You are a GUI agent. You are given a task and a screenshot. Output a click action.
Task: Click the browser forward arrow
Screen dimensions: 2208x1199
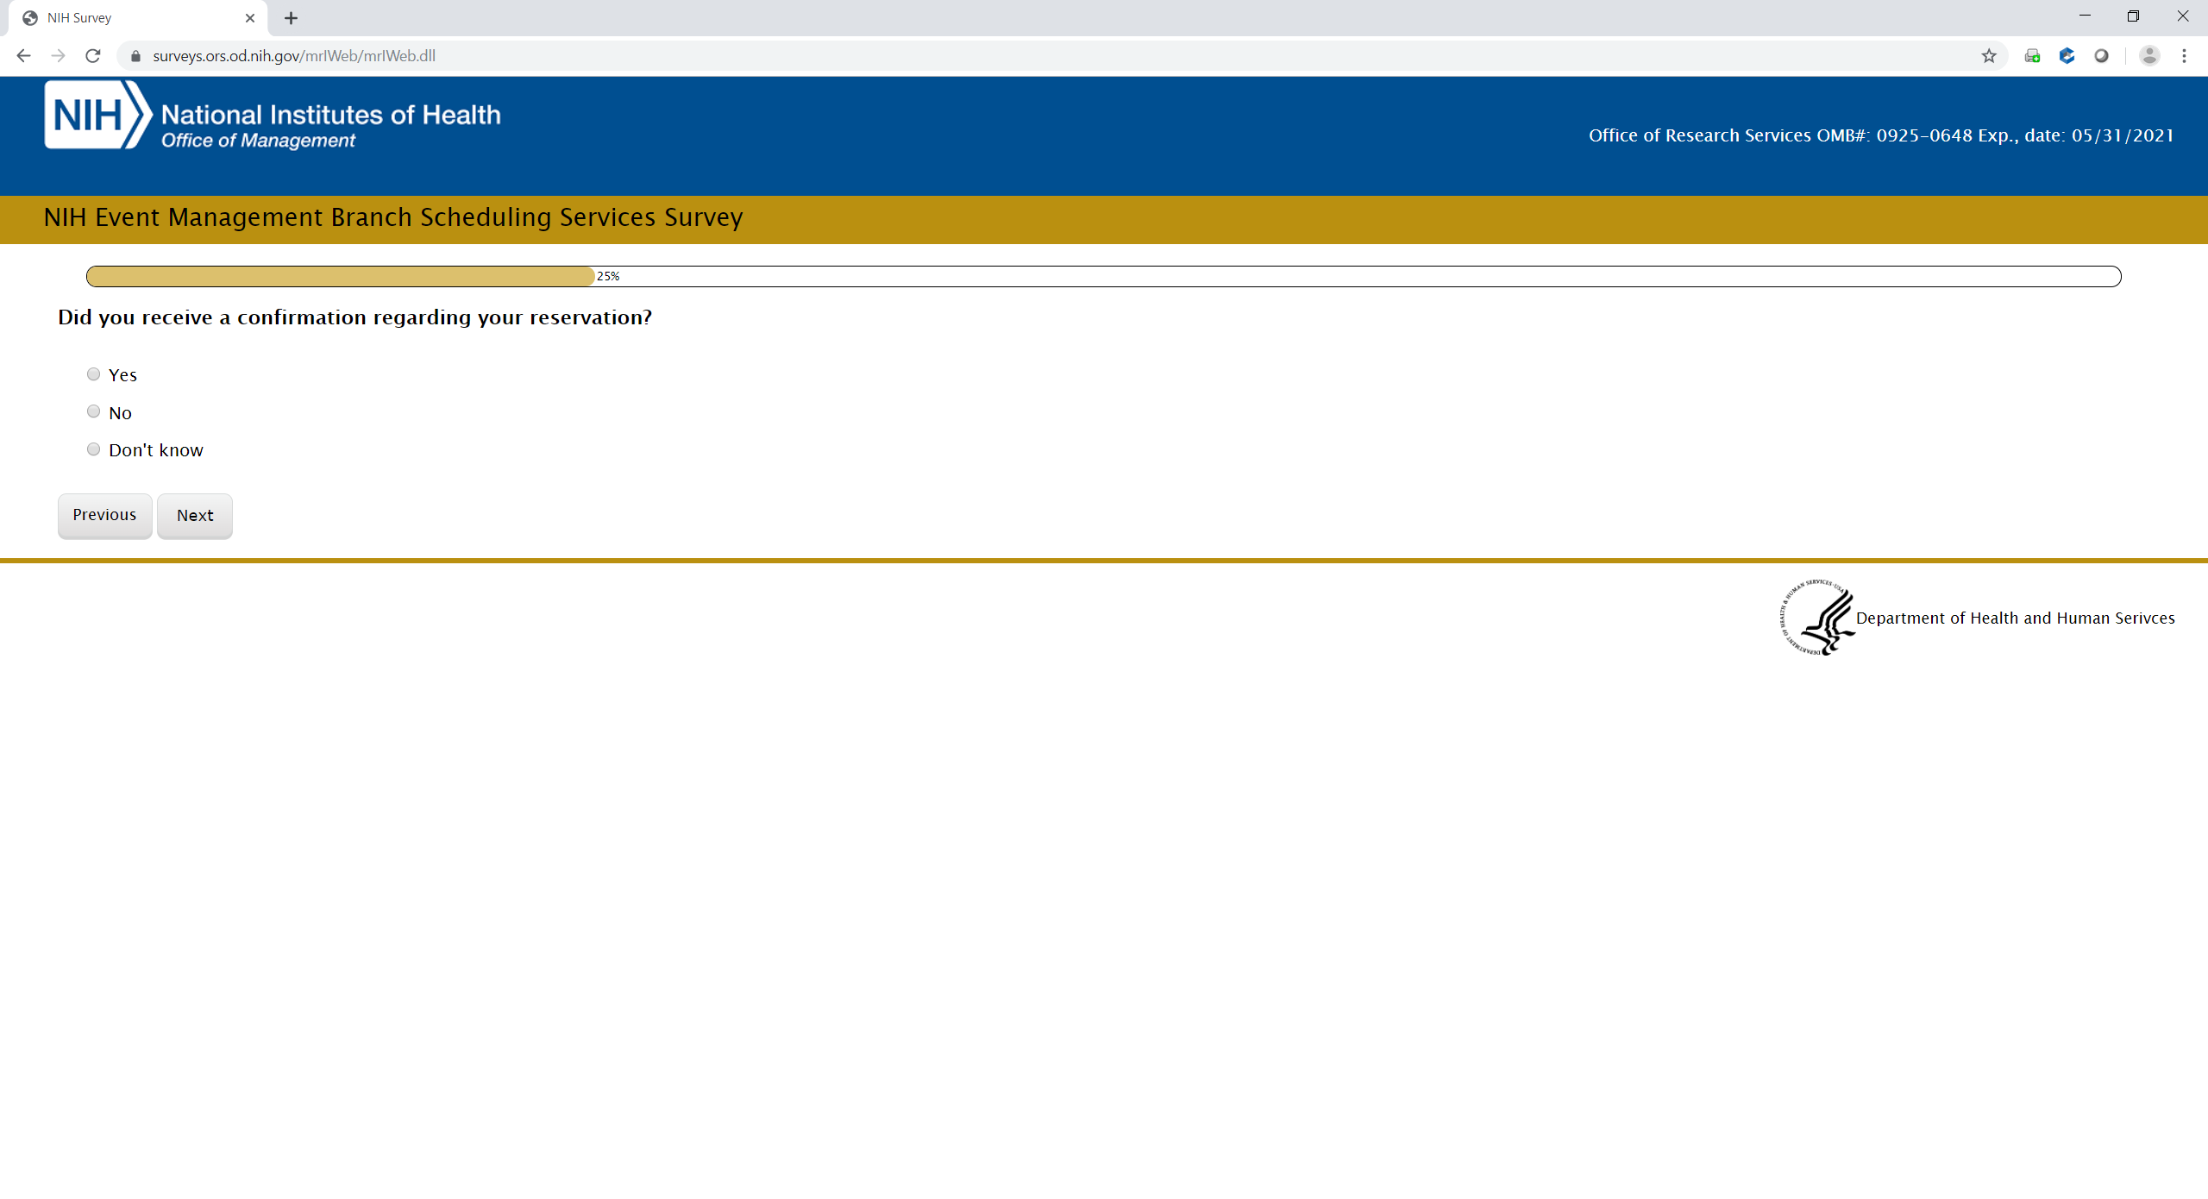coord(58,56)
